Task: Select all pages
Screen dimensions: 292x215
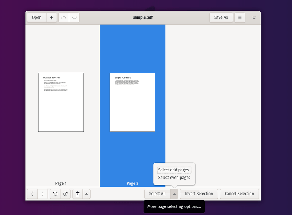Action: coord(158,194)
